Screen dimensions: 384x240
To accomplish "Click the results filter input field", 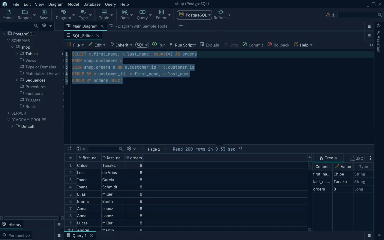I will (106, 149).
